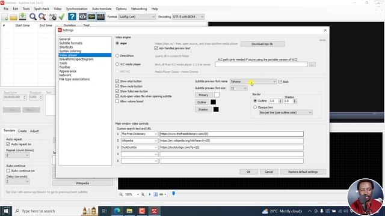Screen dimensions: 385x216
Task: Click Cancel in Settings dialog
Action: (269, 172)
